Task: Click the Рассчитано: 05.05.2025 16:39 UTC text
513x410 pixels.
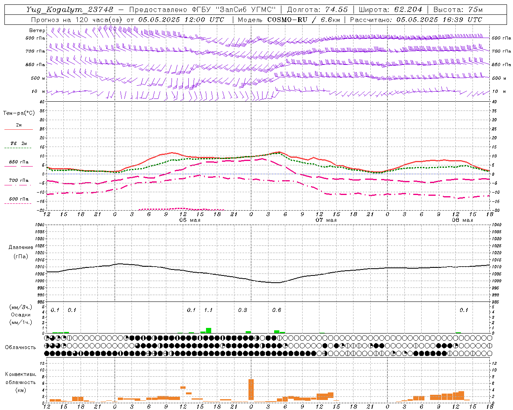Action: 416,20
